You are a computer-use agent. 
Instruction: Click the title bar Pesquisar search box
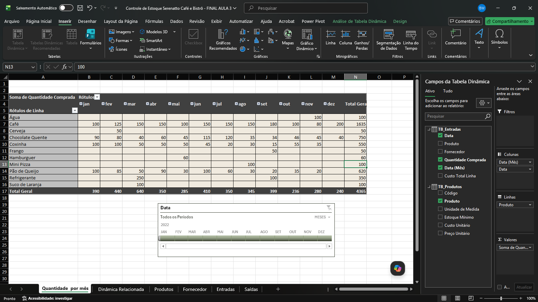[x=306, y=8]
